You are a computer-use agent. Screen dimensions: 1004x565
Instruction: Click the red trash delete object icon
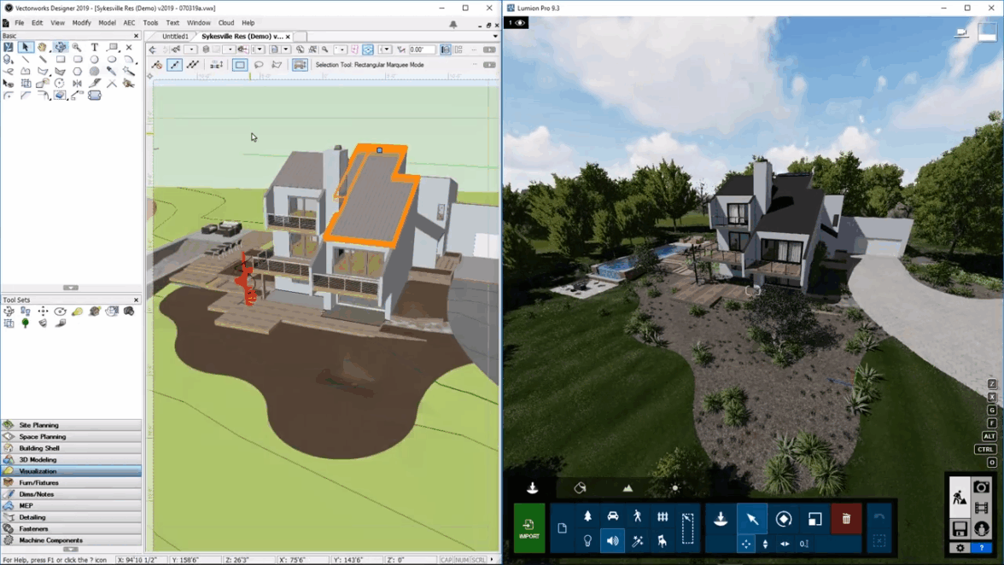point(846,519)
